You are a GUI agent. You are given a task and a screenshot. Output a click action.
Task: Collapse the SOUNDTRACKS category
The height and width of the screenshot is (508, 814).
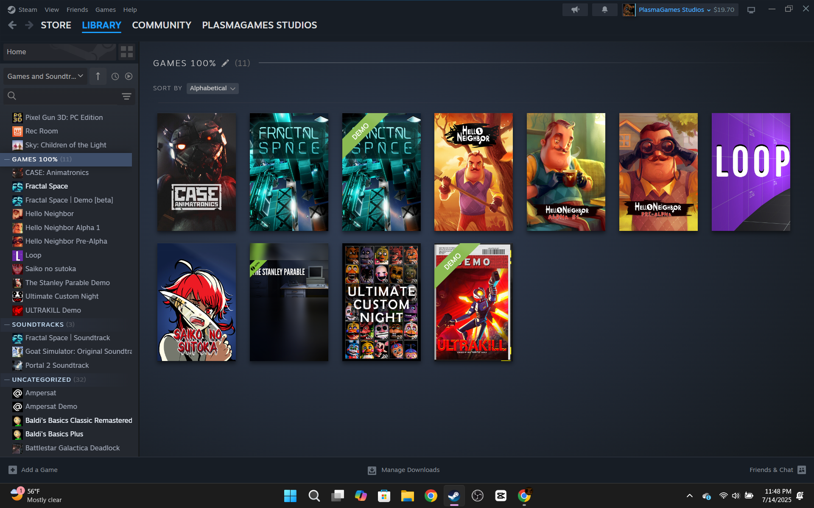click(7, 325)
